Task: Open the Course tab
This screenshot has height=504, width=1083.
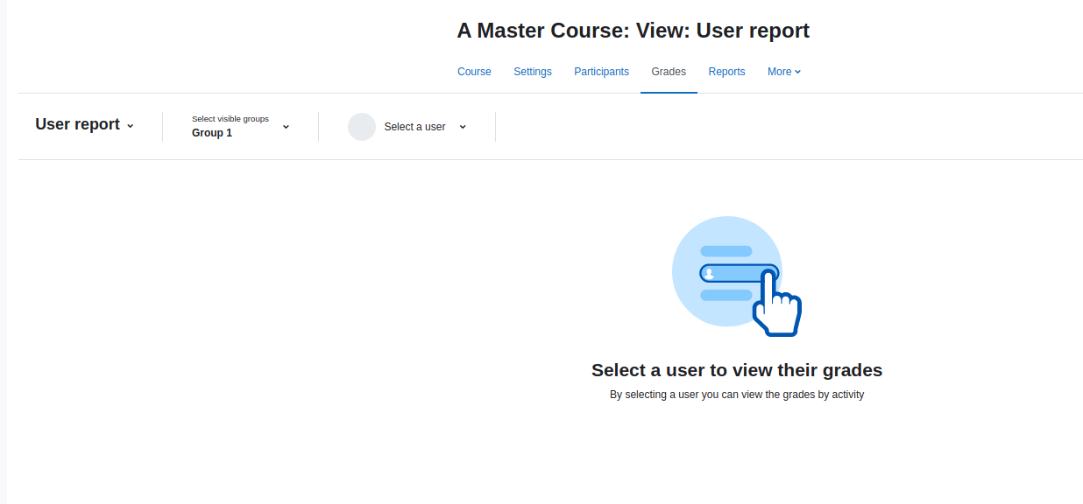Action: (474, 72)
